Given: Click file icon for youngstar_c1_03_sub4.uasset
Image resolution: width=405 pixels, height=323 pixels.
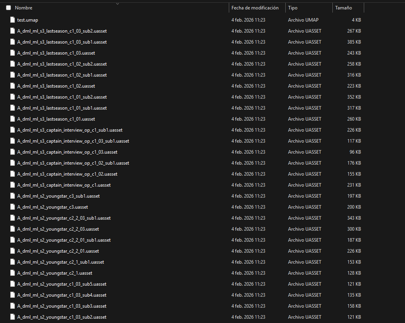Looking at the screenshot, I should (13, 295).
